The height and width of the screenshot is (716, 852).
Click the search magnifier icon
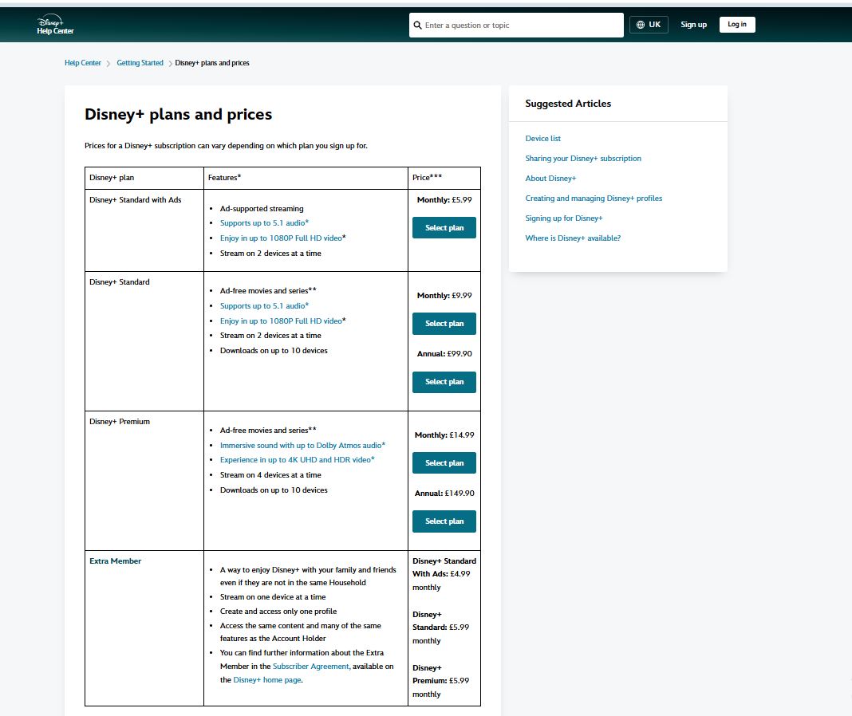click(417, 25)
